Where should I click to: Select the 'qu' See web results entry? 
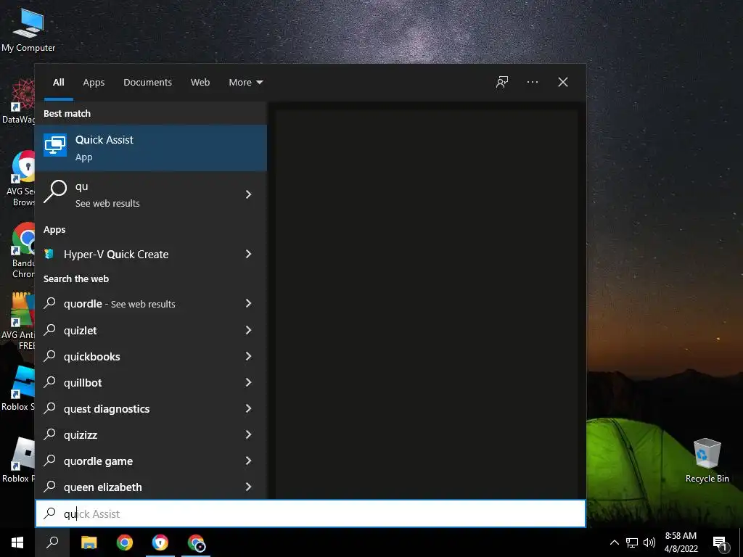[151, 194]
